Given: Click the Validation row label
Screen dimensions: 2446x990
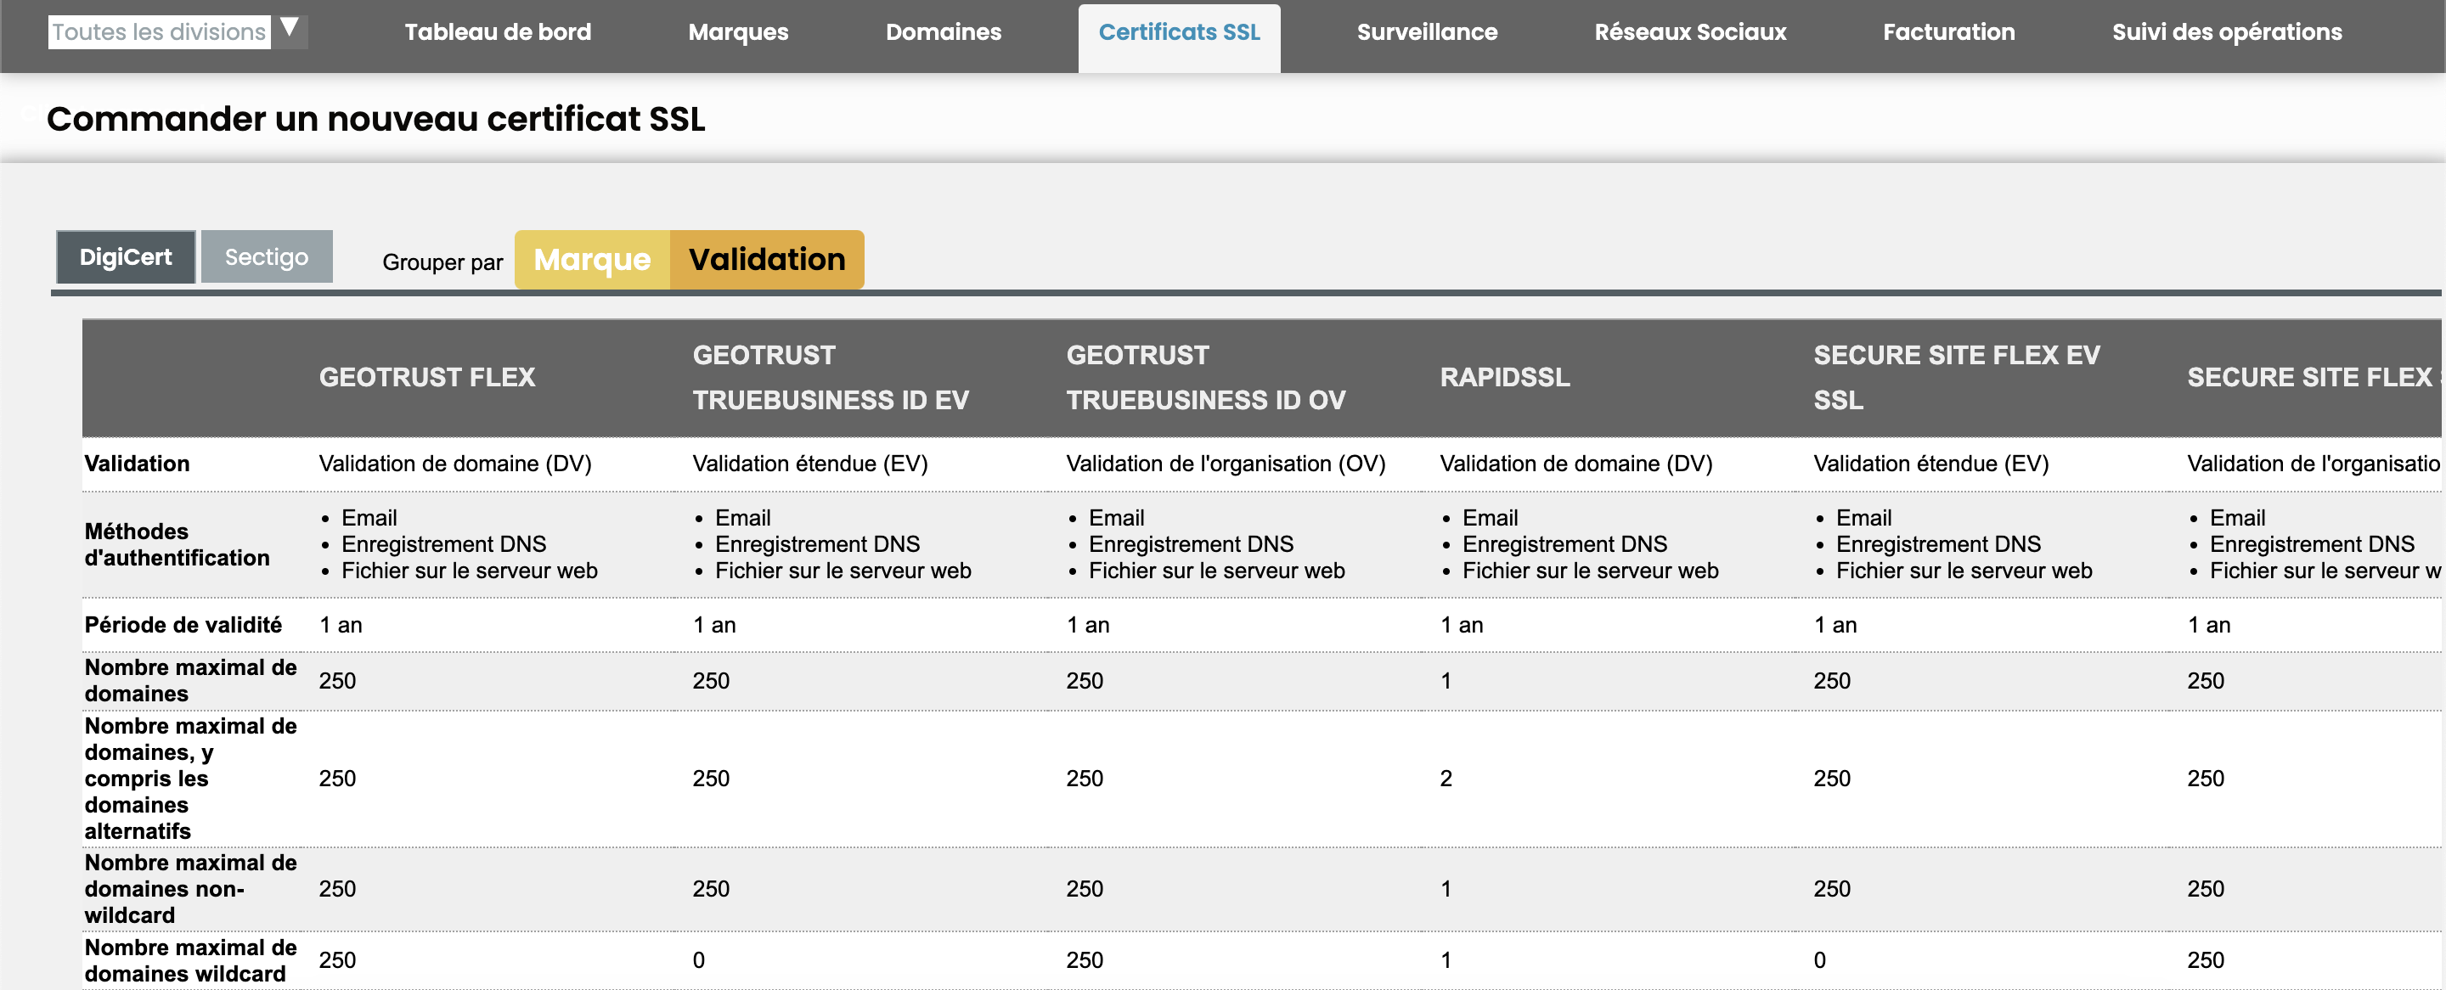Looking at the screenshot, I should pos(137,464).
